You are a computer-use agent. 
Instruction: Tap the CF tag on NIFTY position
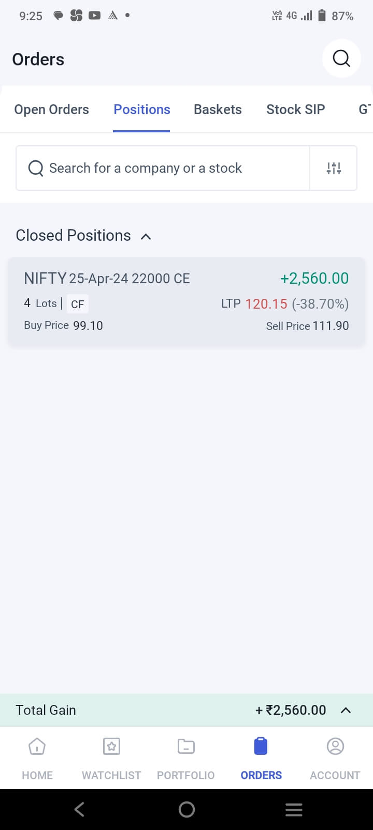coord(78,304)
